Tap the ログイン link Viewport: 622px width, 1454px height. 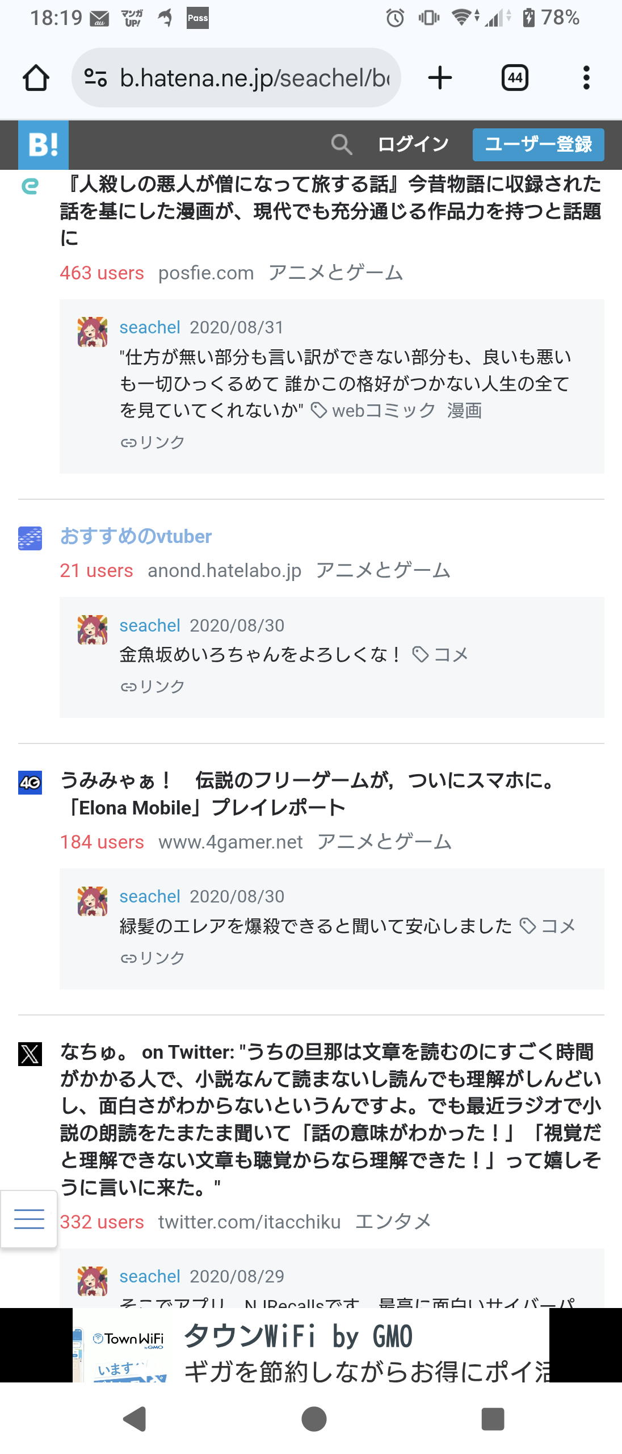click(413, 144)
